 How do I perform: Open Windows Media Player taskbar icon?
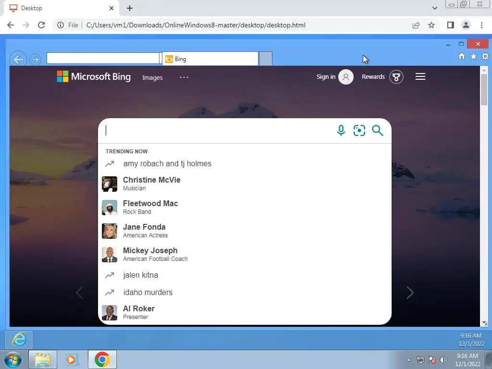click(x=72, y=359)
